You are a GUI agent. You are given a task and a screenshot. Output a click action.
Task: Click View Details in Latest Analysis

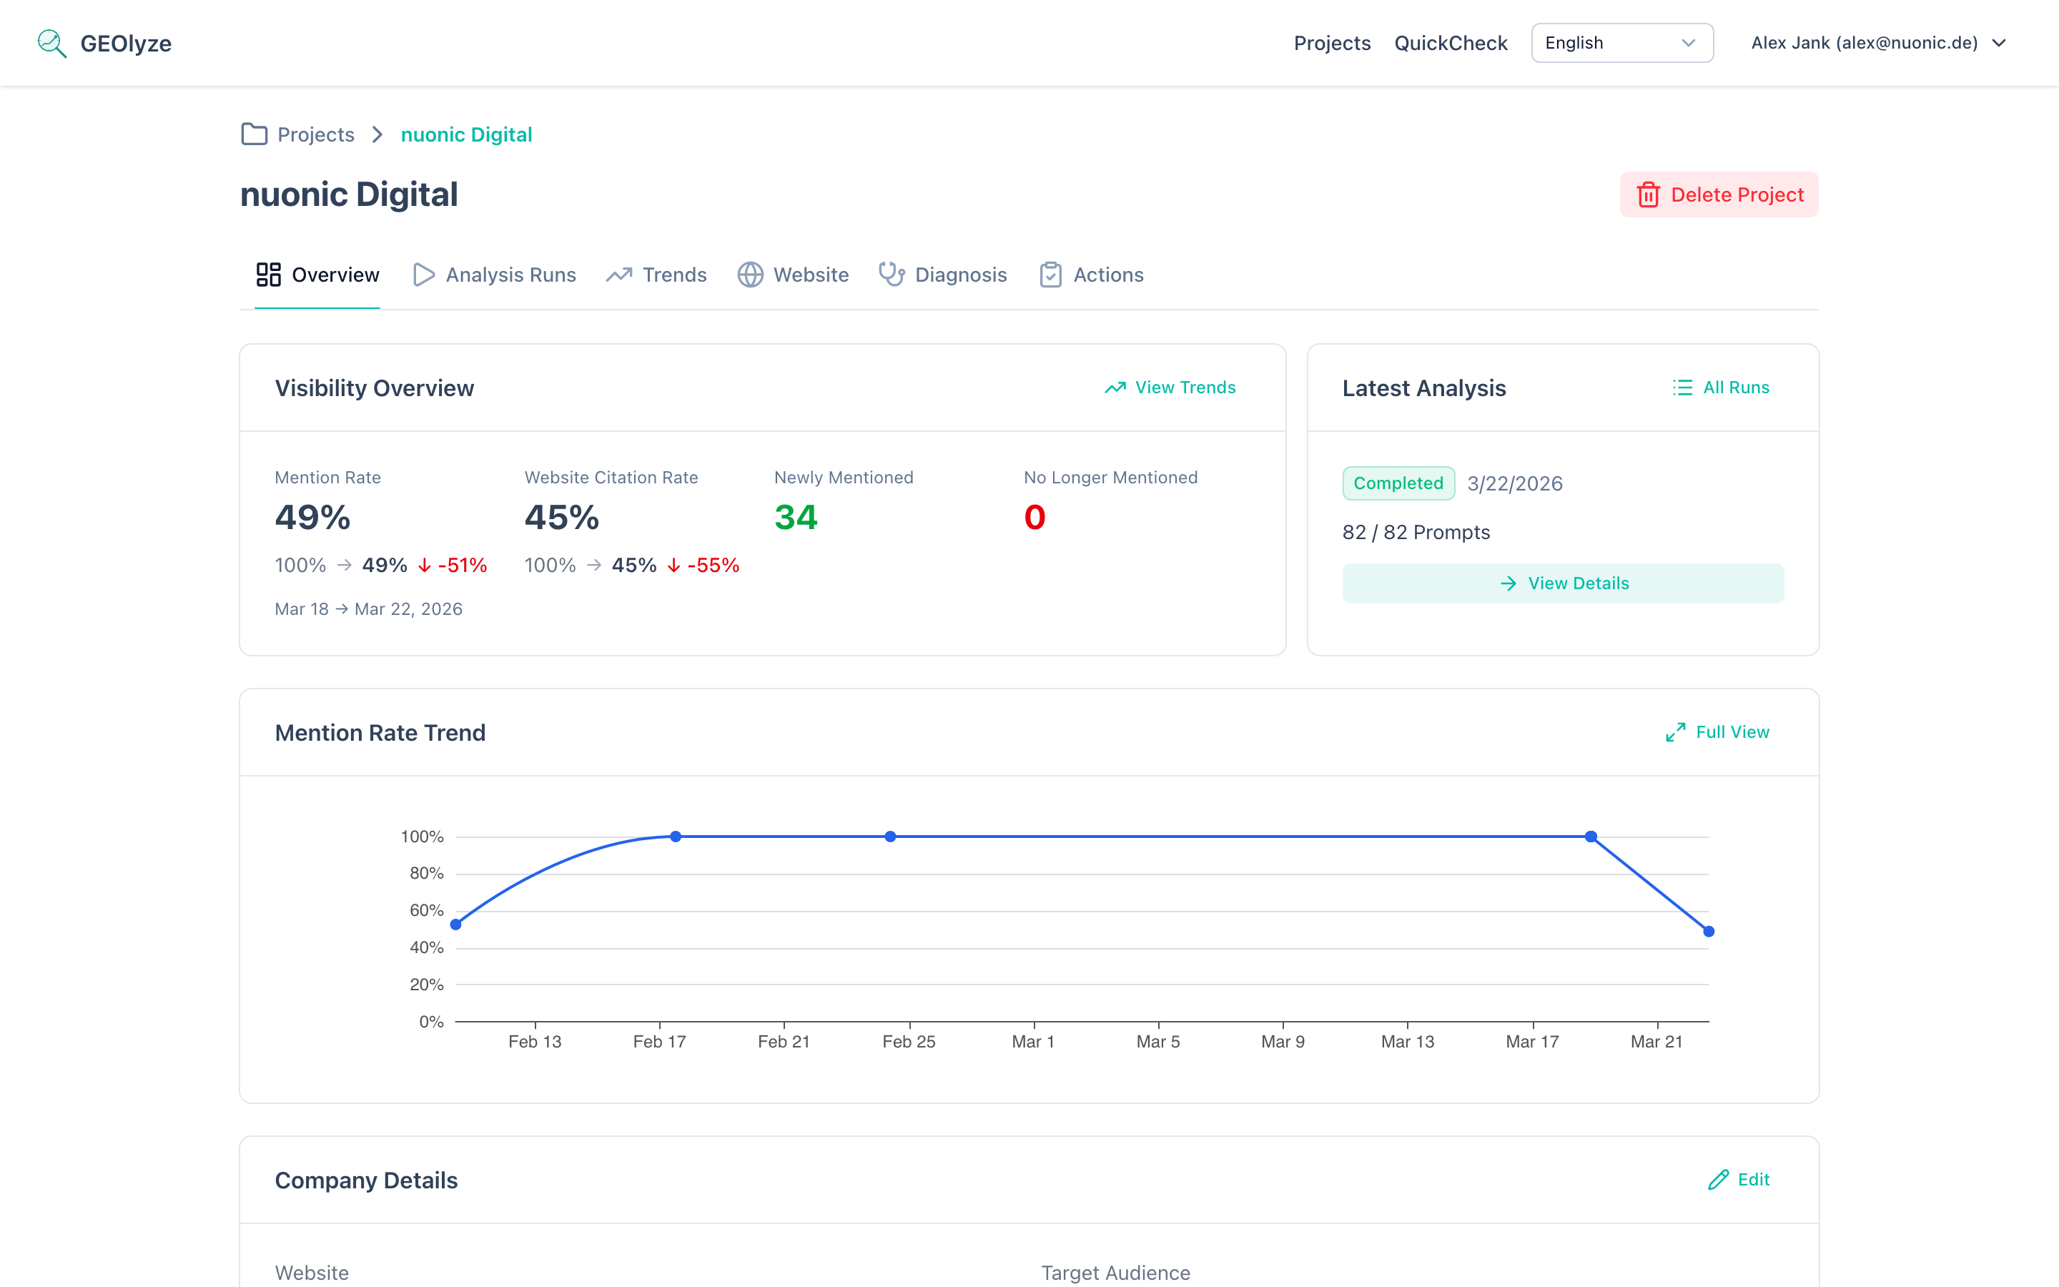[1563, 583]
